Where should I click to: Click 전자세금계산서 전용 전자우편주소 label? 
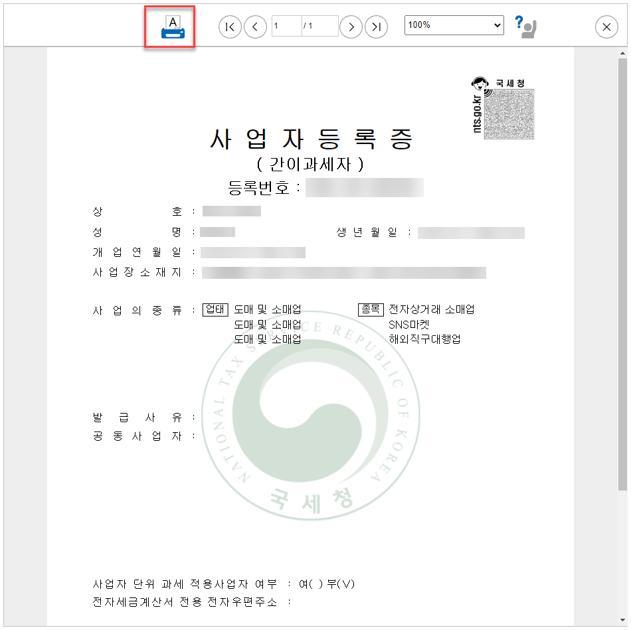pyautogui.click(x=185, y=602)
